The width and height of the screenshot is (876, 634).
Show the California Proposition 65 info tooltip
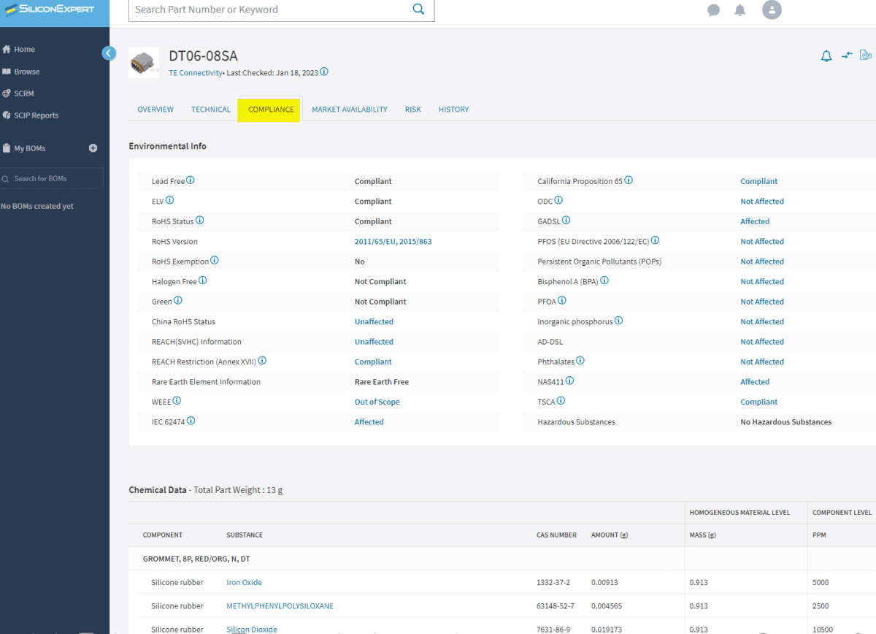[628, 179]
